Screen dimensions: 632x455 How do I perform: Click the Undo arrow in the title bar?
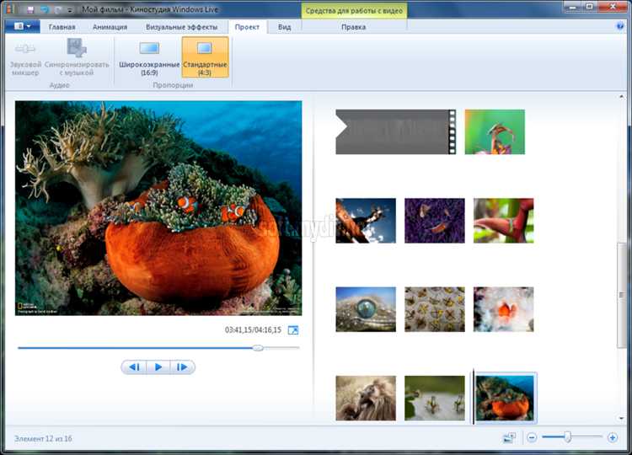pyautogui.click(x=45, y=9)
